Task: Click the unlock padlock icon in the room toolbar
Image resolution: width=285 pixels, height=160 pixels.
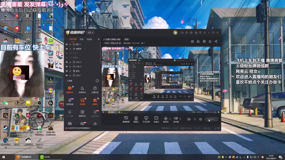Action: click(198, 41)
